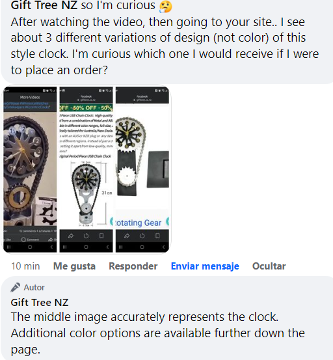Click the pencil Autor icon
The width and height of the screenshot is (333, 360).
coord(16,287)
